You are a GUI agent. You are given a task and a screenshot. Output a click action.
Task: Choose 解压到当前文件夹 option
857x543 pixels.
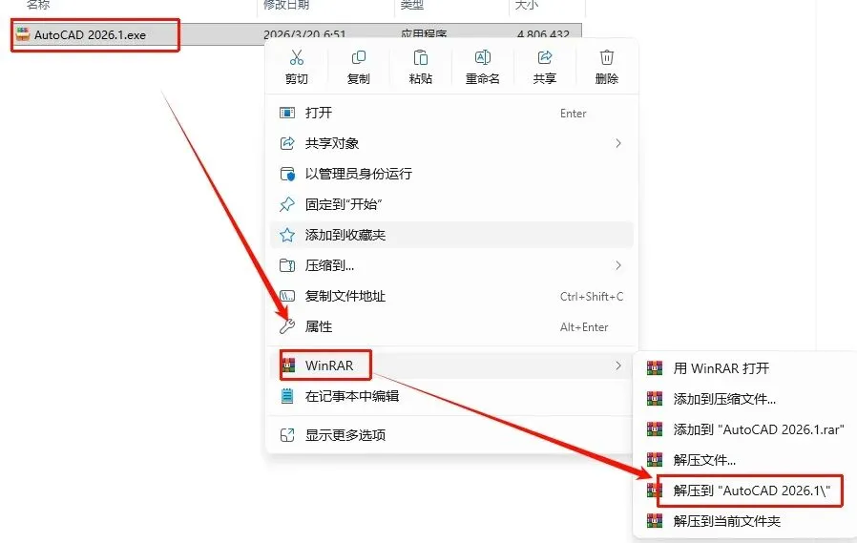click(745, 521)
